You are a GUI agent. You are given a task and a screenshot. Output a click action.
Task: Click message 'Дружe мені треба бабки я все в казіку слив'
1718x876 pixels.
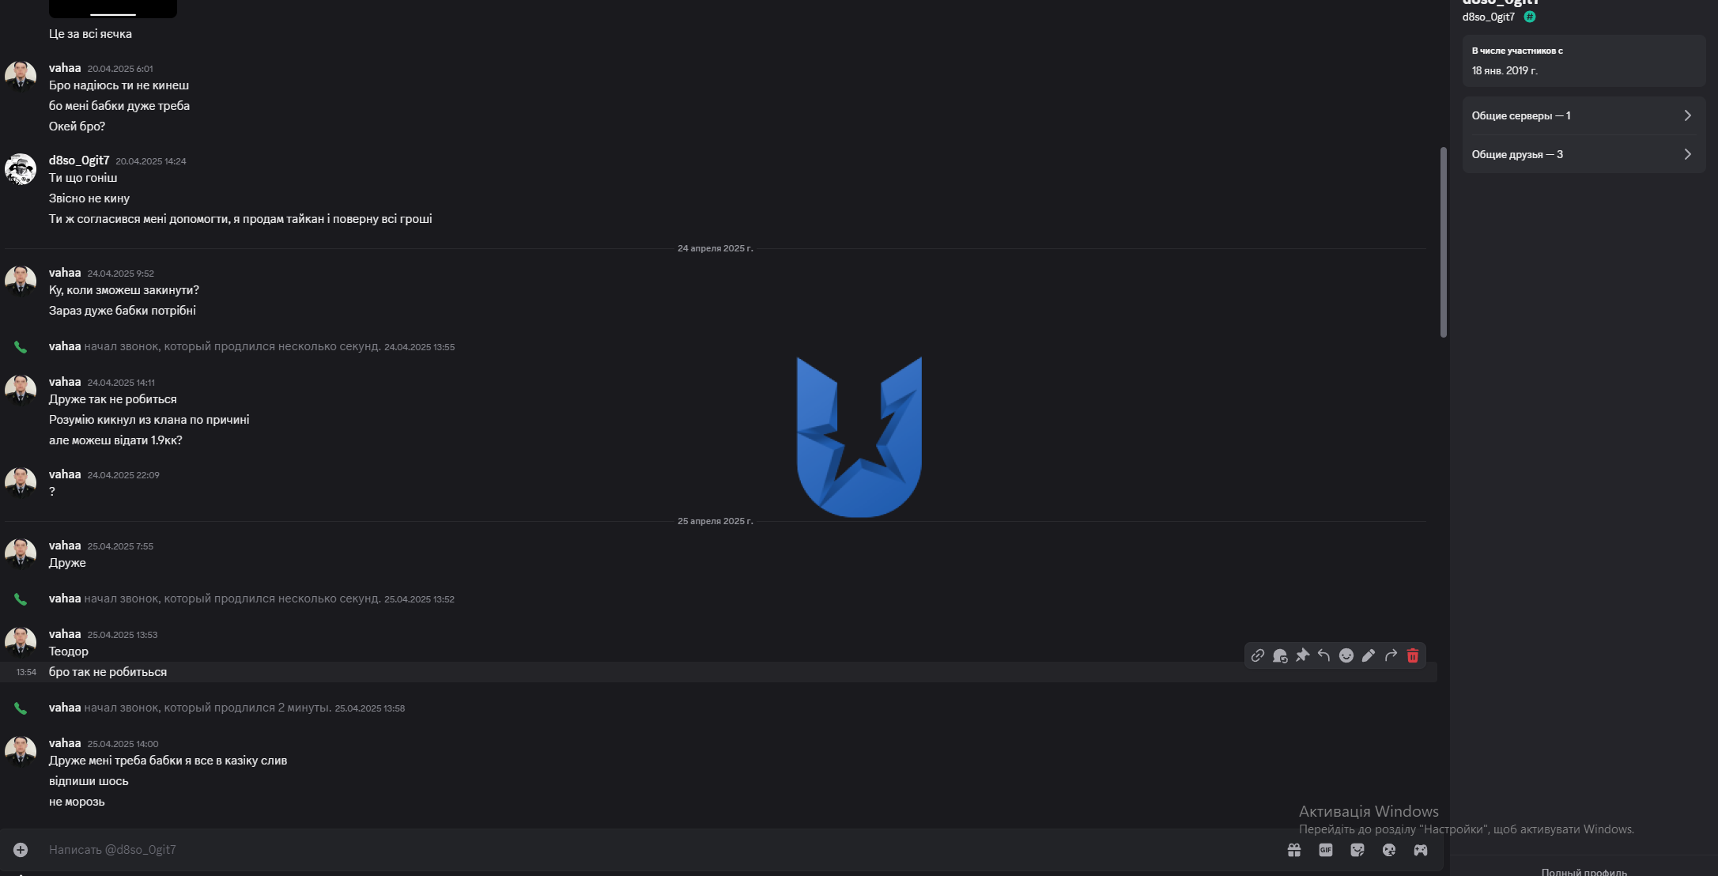point(168,761)
